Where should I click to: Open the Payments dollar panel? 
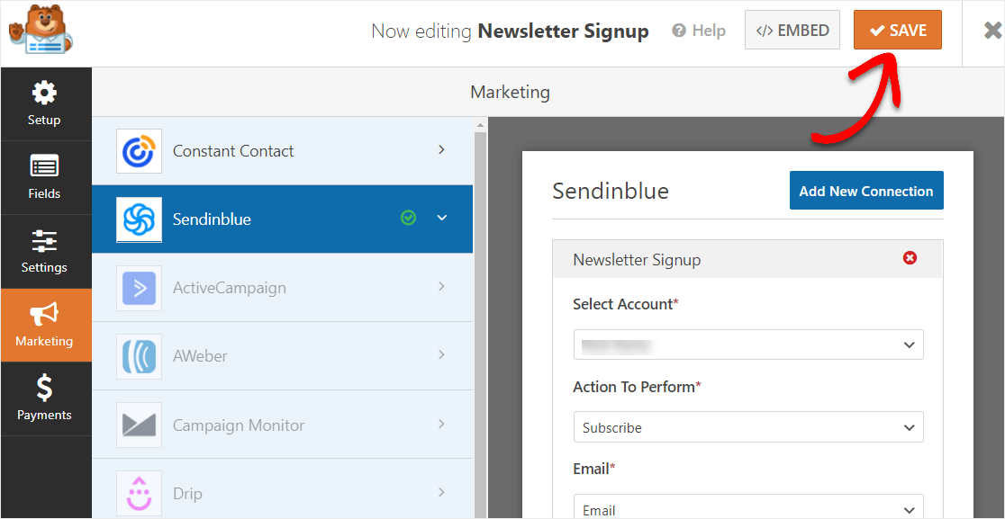44,398
